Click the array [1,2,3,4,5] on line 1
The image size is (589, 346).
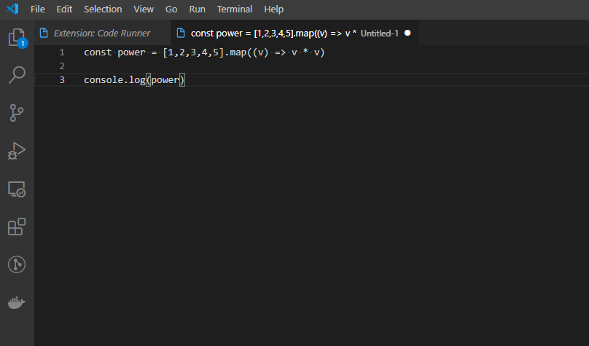click(193, 52)
